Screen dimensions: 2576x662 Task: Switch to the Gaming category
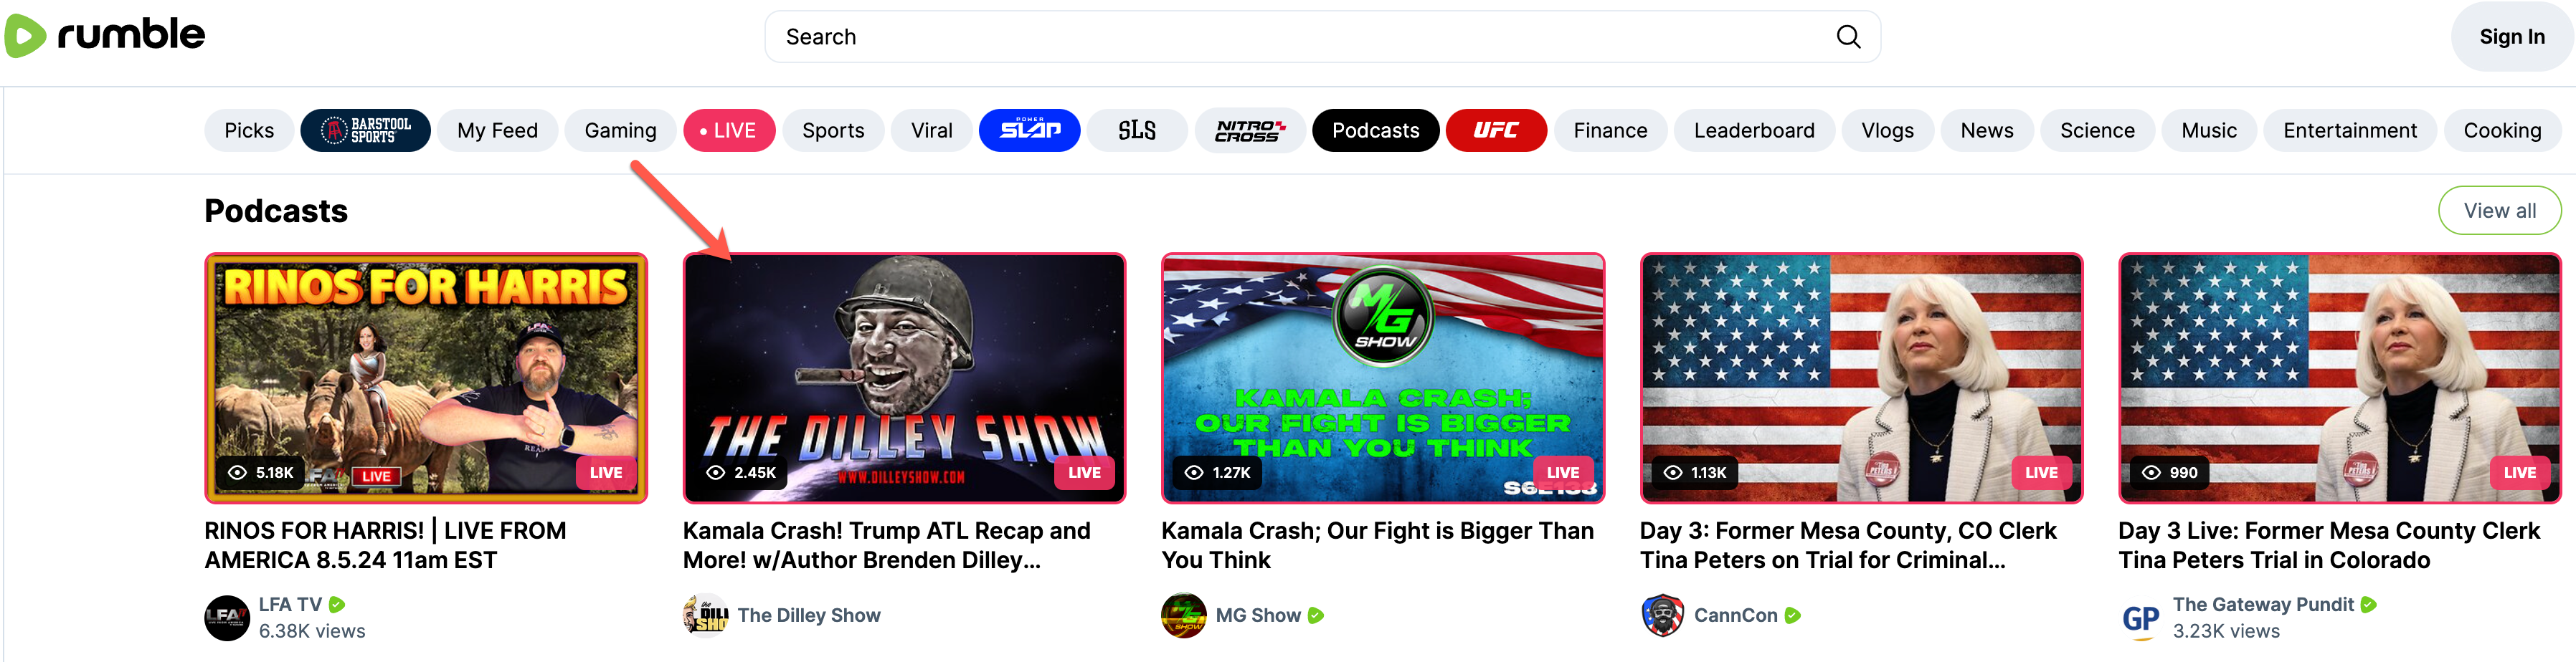(x=620, y=131)
